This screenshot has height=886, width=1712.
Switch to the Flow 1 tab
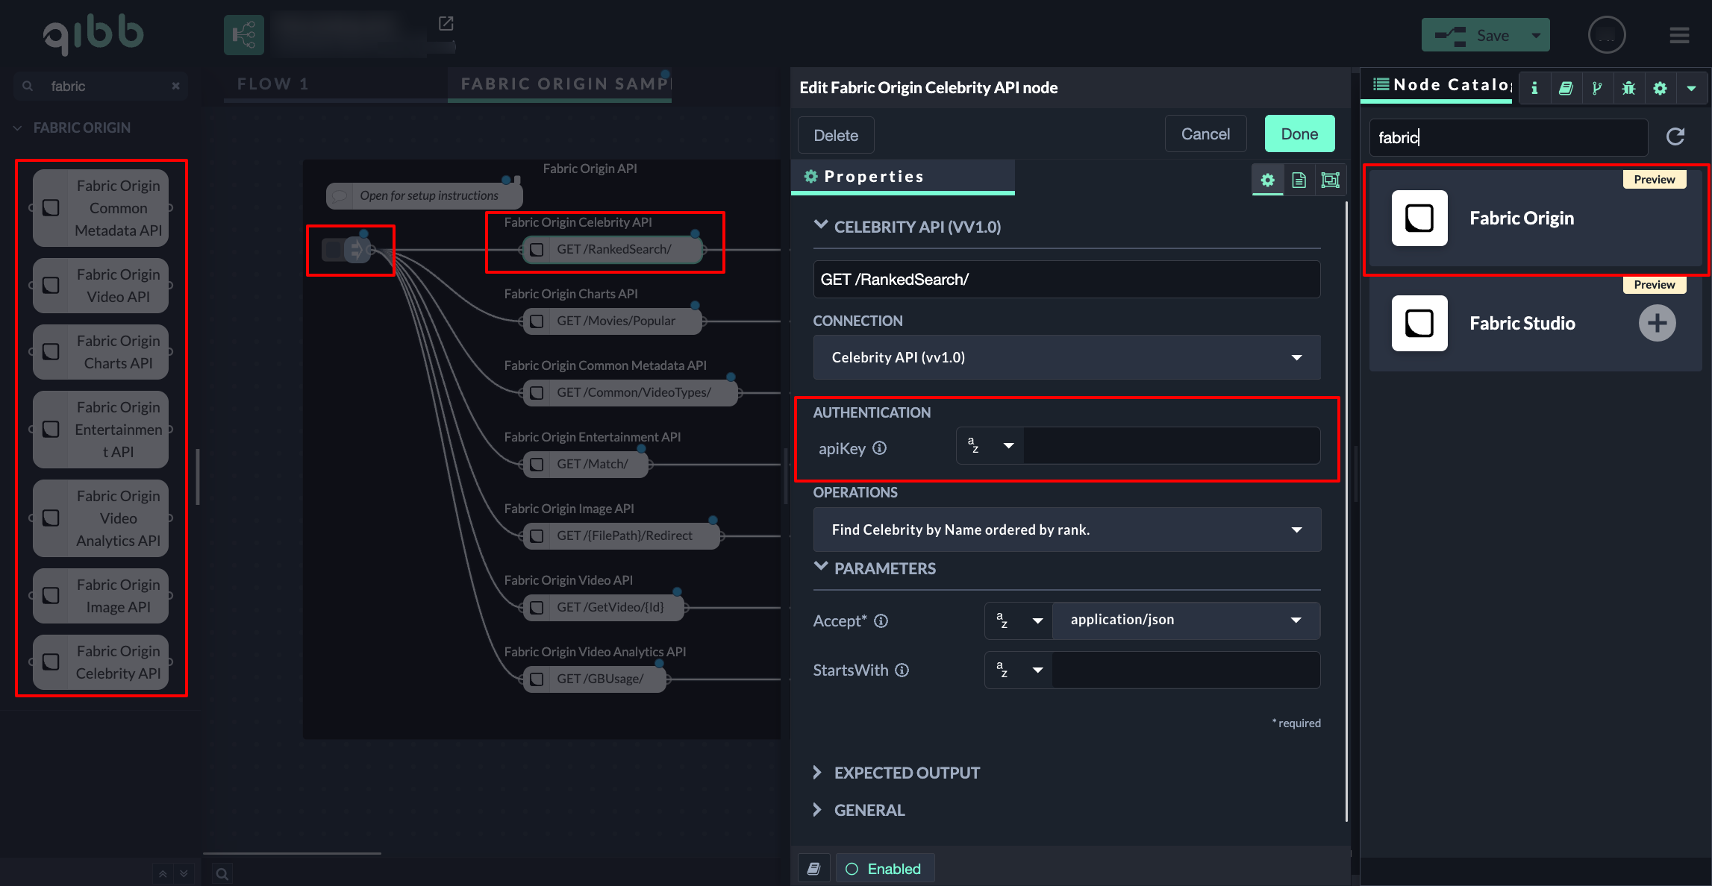(273, 84)
